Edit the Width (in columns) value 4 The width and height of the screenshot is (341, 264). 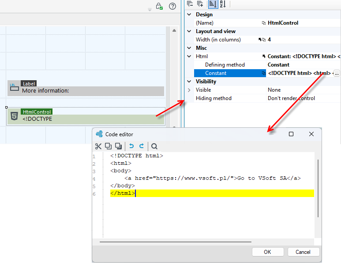click(x=269, y=40)
